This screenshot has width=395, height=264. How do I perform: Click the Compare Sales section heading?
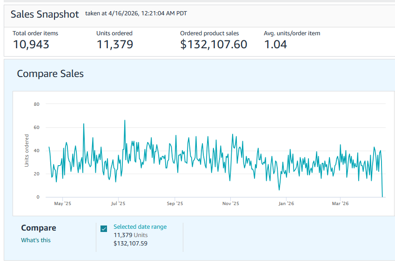[x=50, y=74]
